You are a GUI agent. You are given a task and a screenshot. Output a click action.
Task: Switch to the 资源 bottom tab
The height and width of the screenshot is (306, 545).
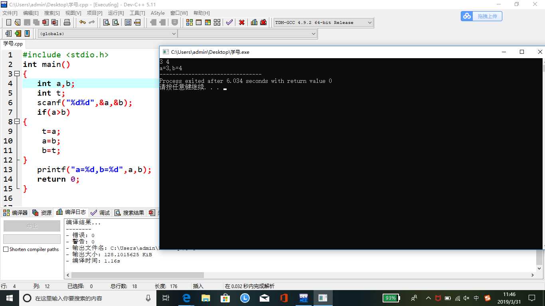click(42, 213)
